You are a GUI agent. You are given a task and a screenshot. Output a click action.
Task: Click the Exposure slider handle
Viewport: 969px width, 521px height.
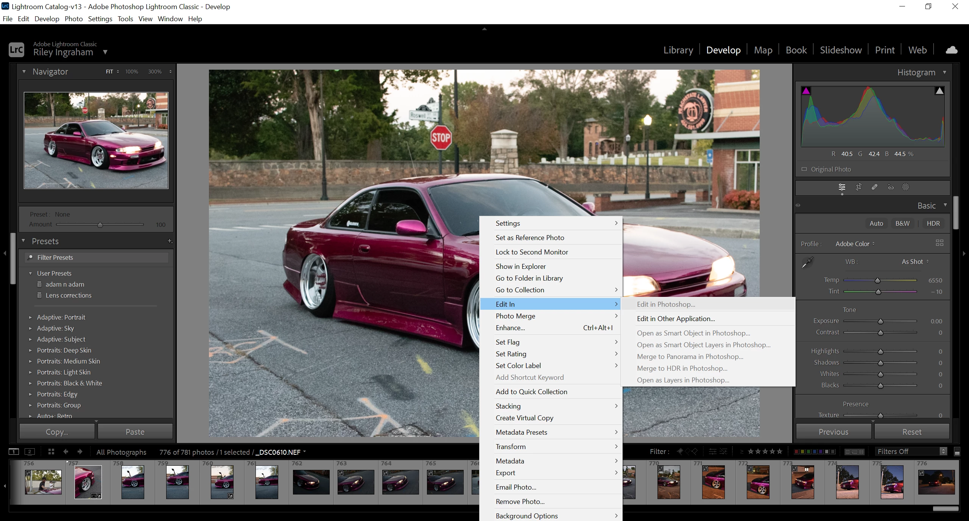coord(880,321)
